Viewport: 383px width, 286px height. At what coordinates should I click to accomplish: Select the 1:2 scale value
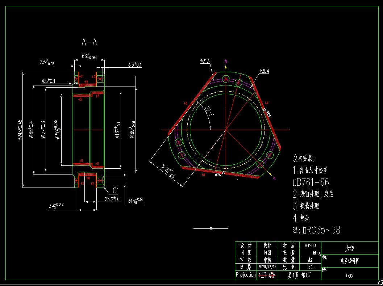310,267
